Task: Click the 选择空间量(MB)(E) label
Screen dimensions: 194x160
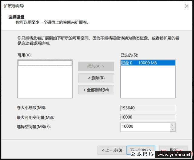Action: coord(34,126)
